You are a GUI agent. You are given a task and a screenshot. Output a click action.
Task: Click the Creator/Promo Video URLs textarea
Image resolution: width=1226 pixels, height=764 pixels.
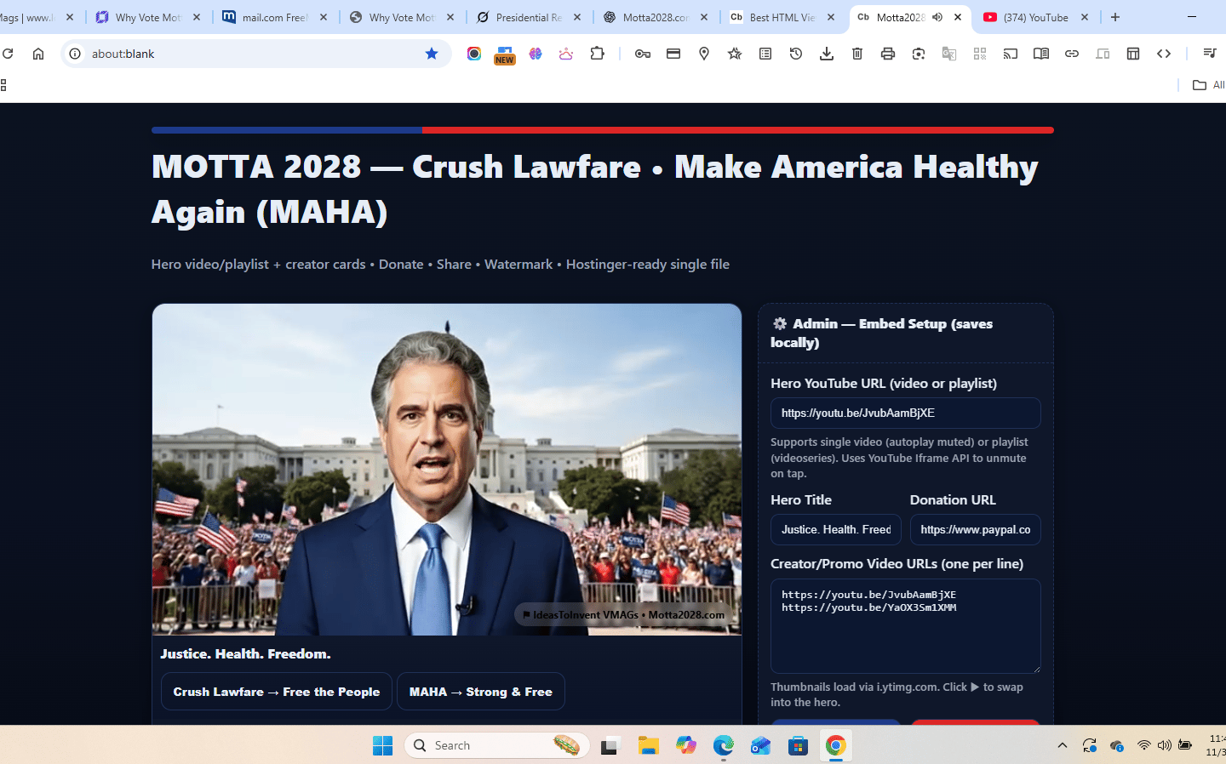point(905,626)
